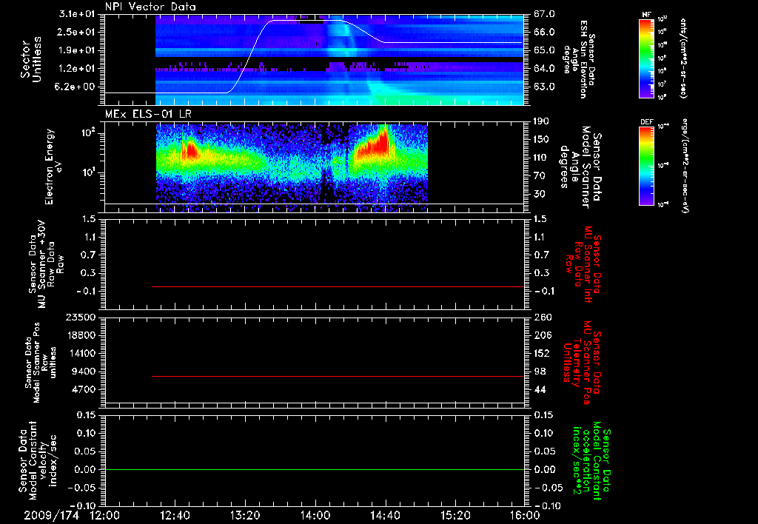Click the 9400 scanner position tick

pyautogui.click(x=84, y=372)
